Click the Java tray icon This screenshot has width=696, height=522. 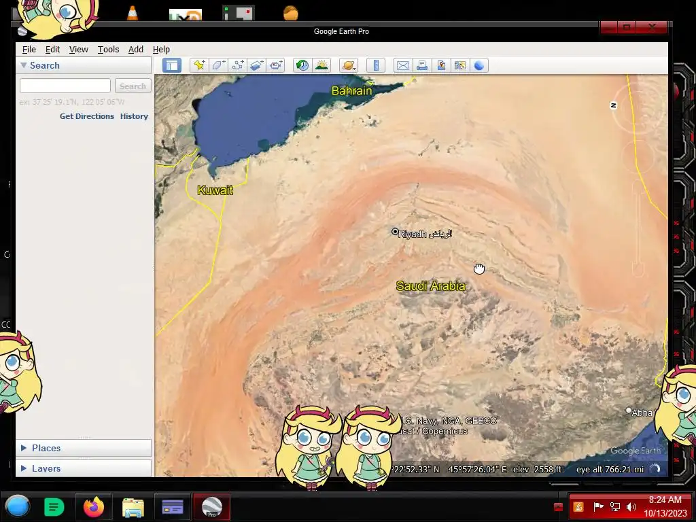[x=578, y=507]
